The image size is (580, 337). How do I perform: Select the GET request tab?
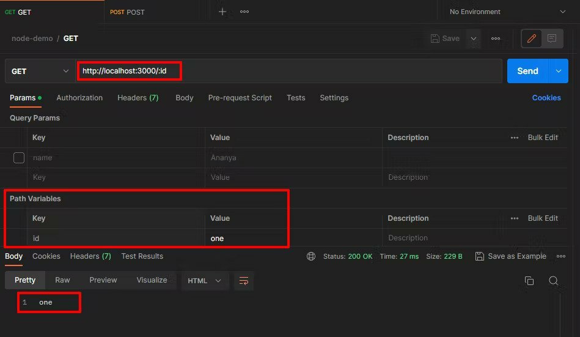tap(18, 12)
